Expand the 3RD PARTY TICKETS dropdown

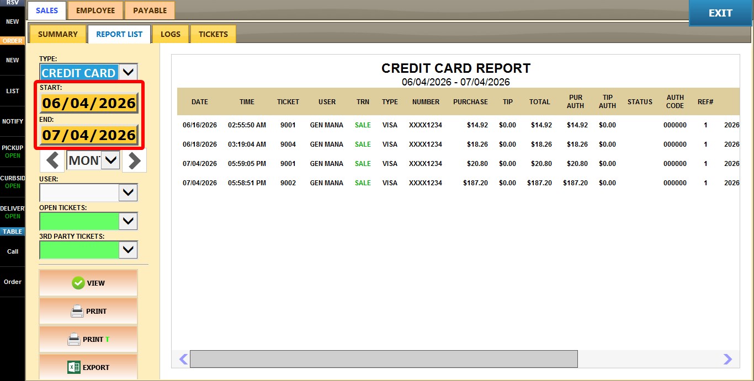click(x=128, y=250)
